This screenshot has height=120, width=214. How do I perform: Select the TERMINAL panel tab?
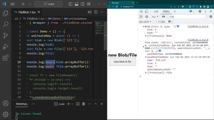21,104
